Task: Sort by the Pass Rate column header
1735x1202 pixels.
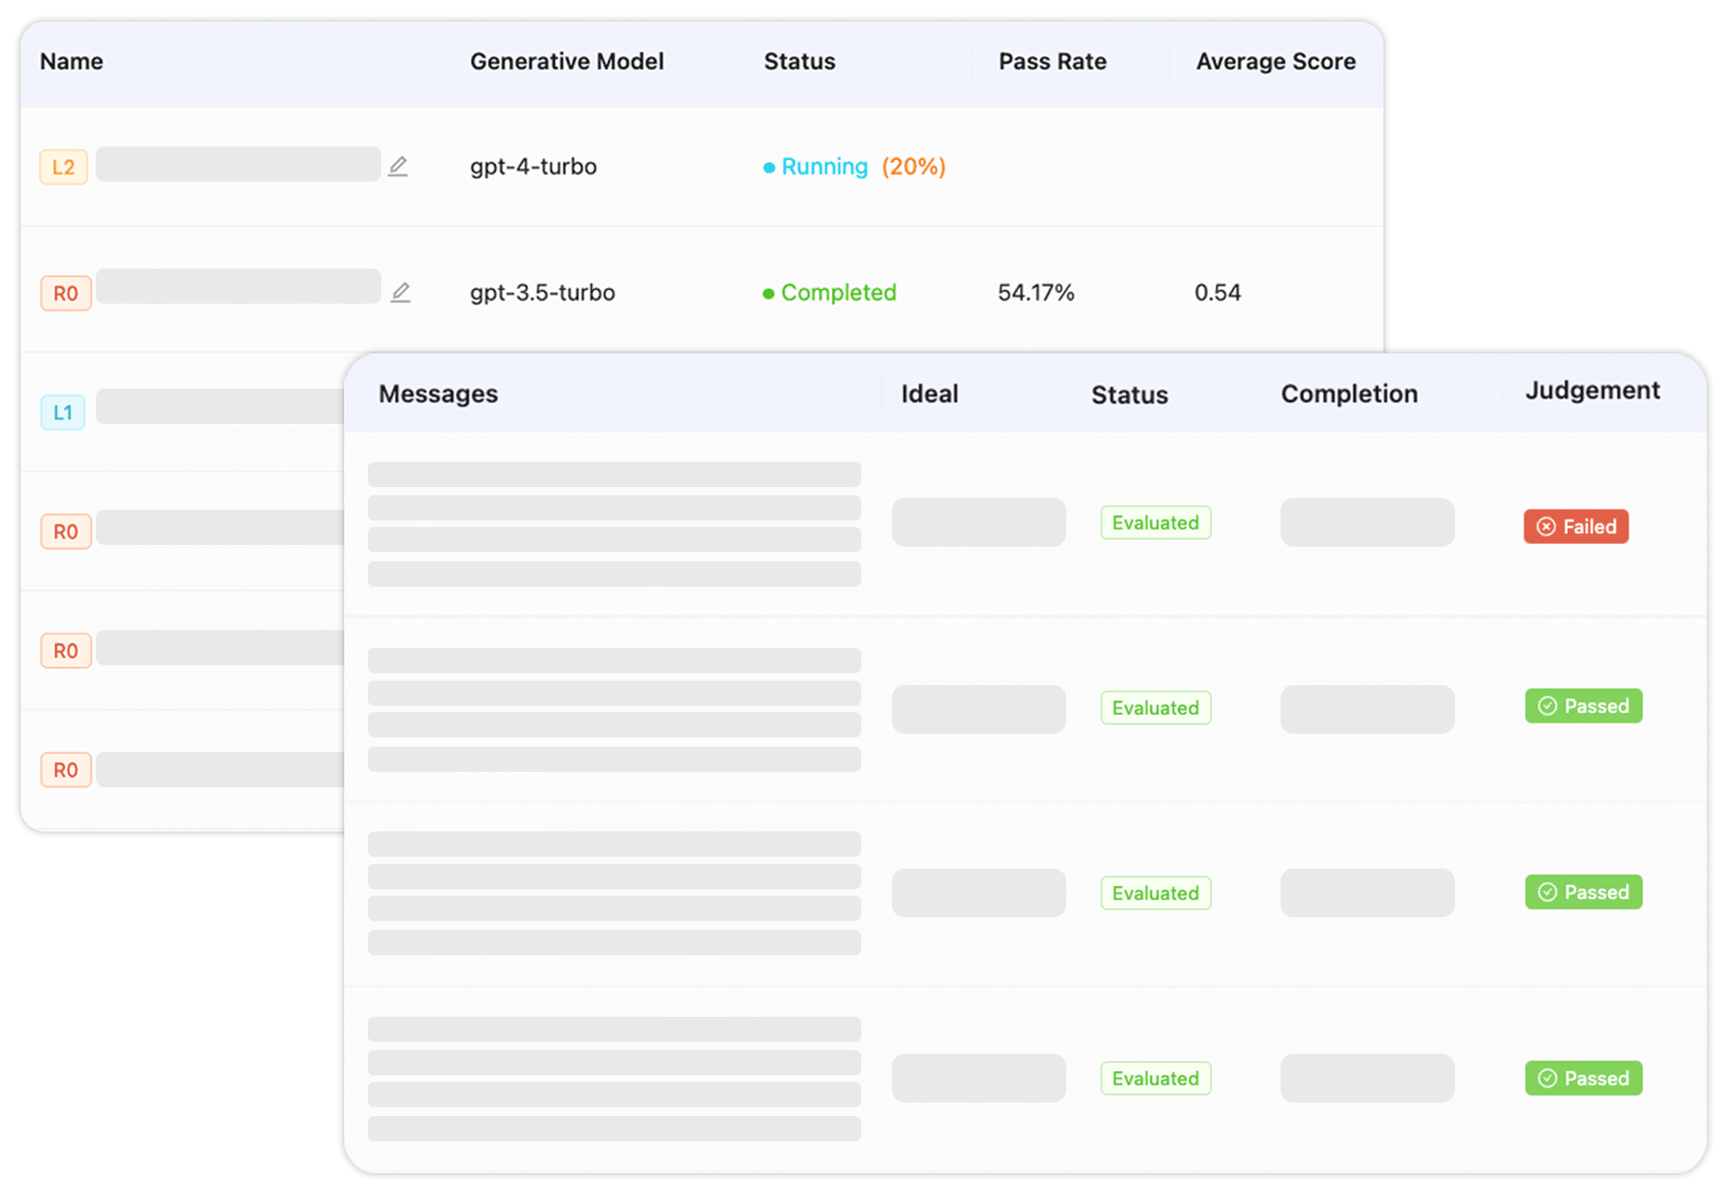Action: coord(1052,61)
